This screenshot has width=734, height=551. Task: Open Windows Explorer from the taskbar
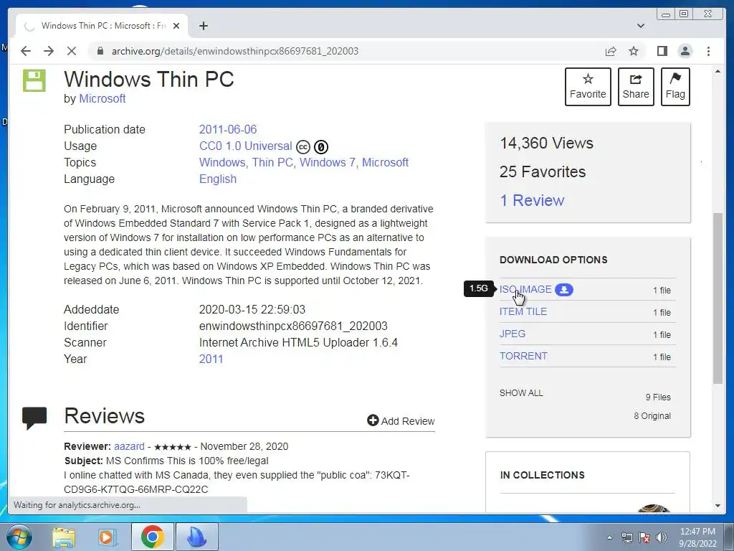click(x=64, y=537)
